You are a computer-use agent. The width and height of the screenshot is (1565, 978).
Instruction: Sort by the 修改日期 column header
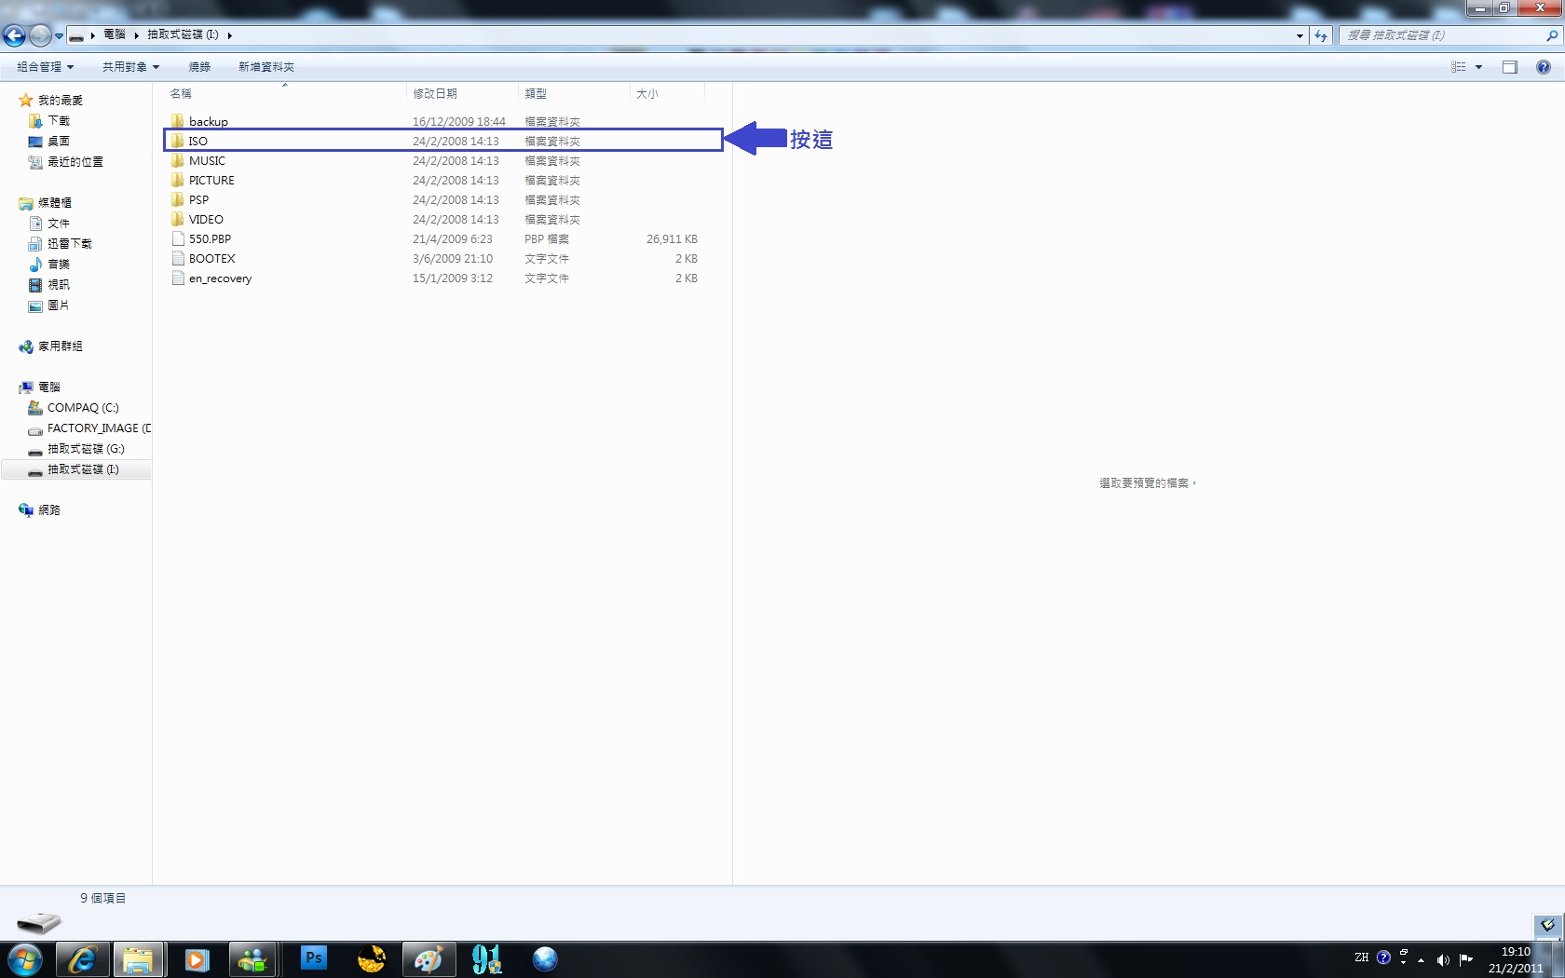pos(462,93)
